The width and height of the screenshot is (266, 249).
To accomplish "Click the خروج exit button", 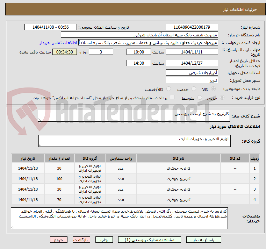I will [58, 240].
